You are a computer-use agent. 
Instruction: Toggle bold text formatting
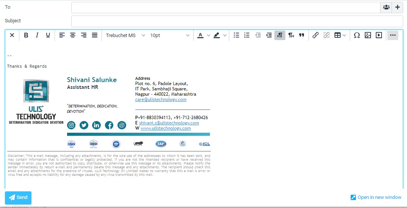point(26,35)
